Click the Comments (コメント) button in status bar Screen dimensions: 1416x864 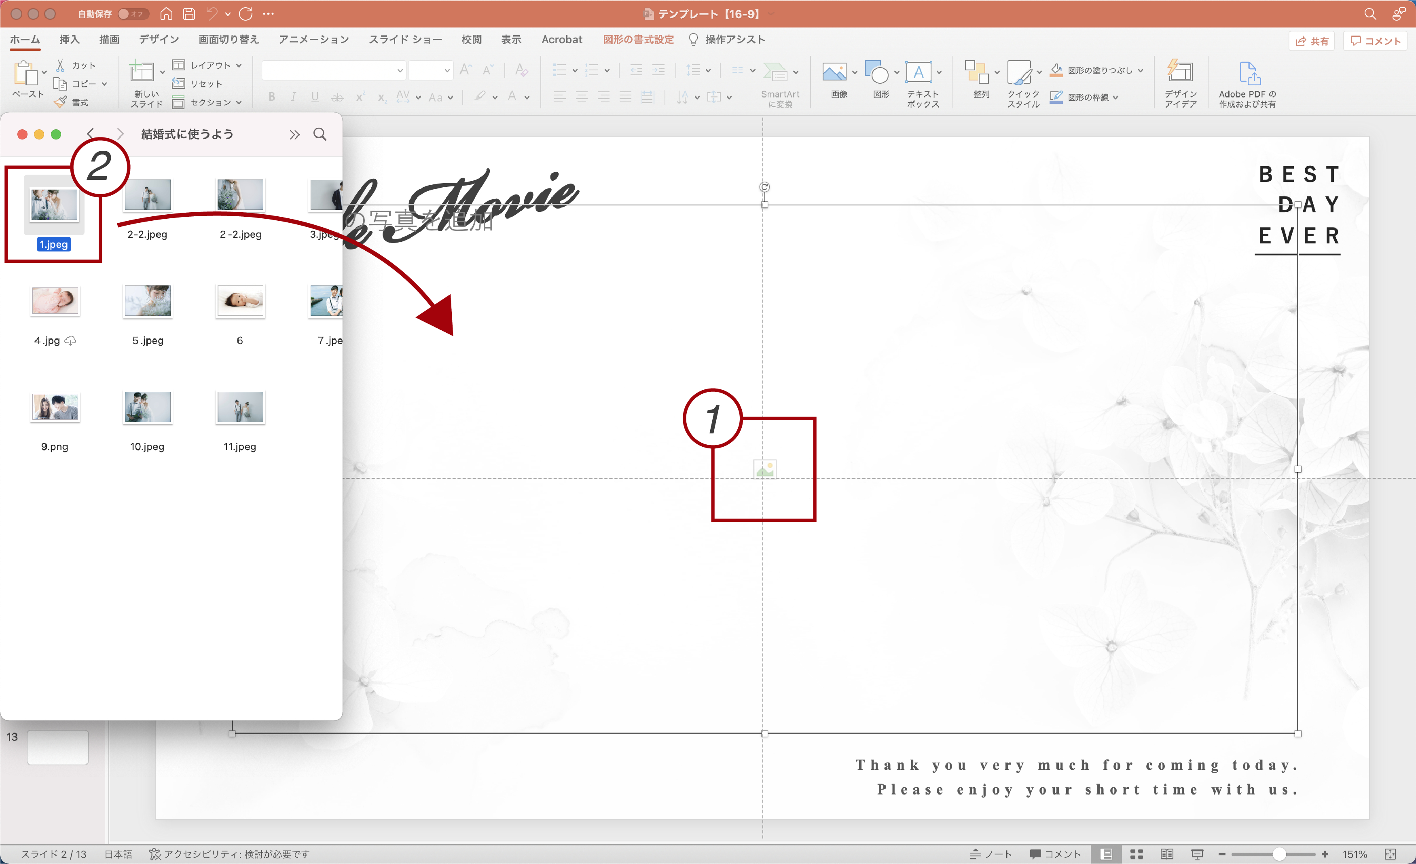coord(1055,854)
